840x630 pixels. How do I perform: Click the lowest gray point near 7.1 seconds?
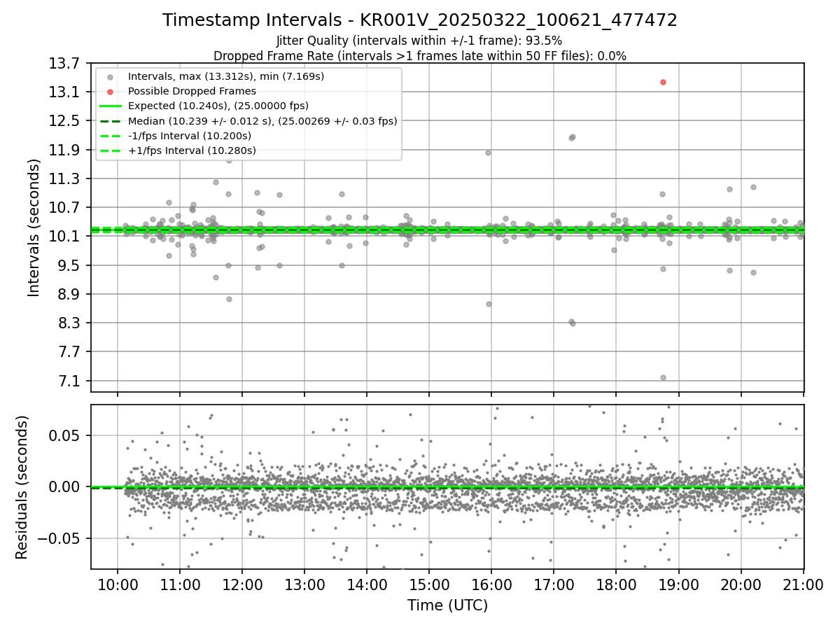(663, 377)
